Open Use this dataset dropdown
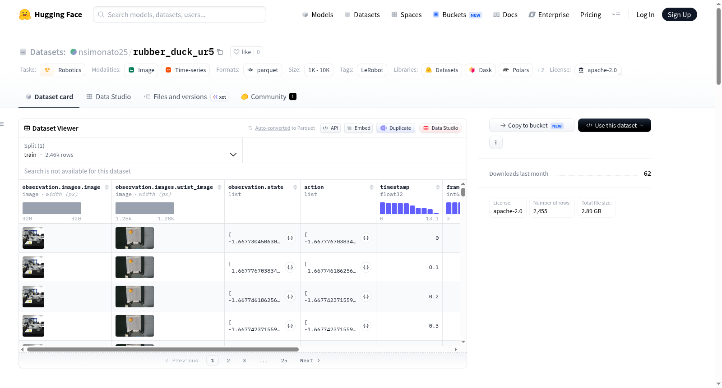This screenshot has height=388, width=722. point(614,125)
